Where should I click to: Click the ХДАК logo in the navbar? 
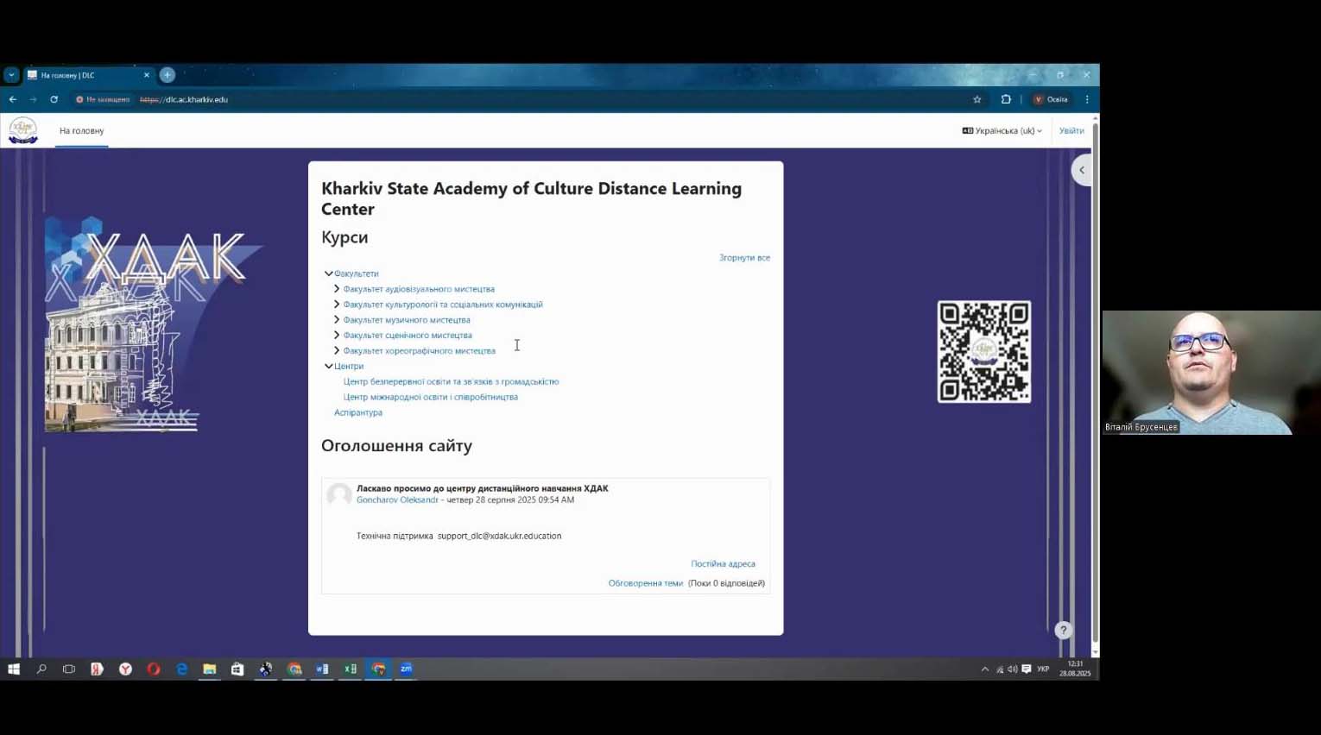pyautogui.click(x=23, y=131)
